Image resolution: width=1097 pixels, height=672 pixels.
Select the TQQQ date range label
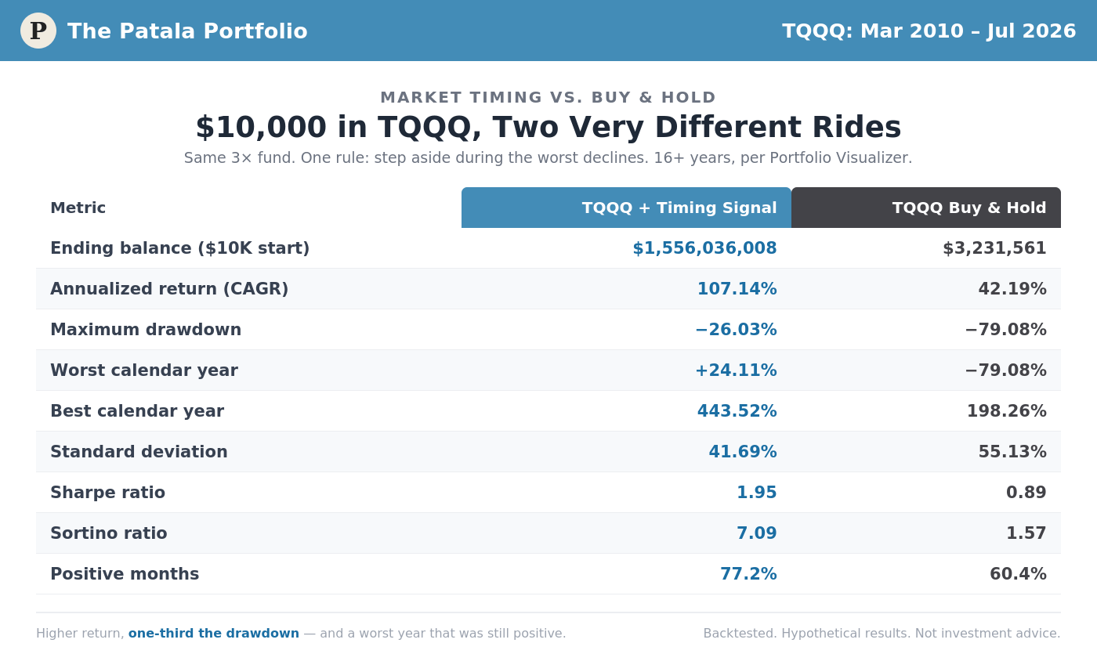pos(929,31)
